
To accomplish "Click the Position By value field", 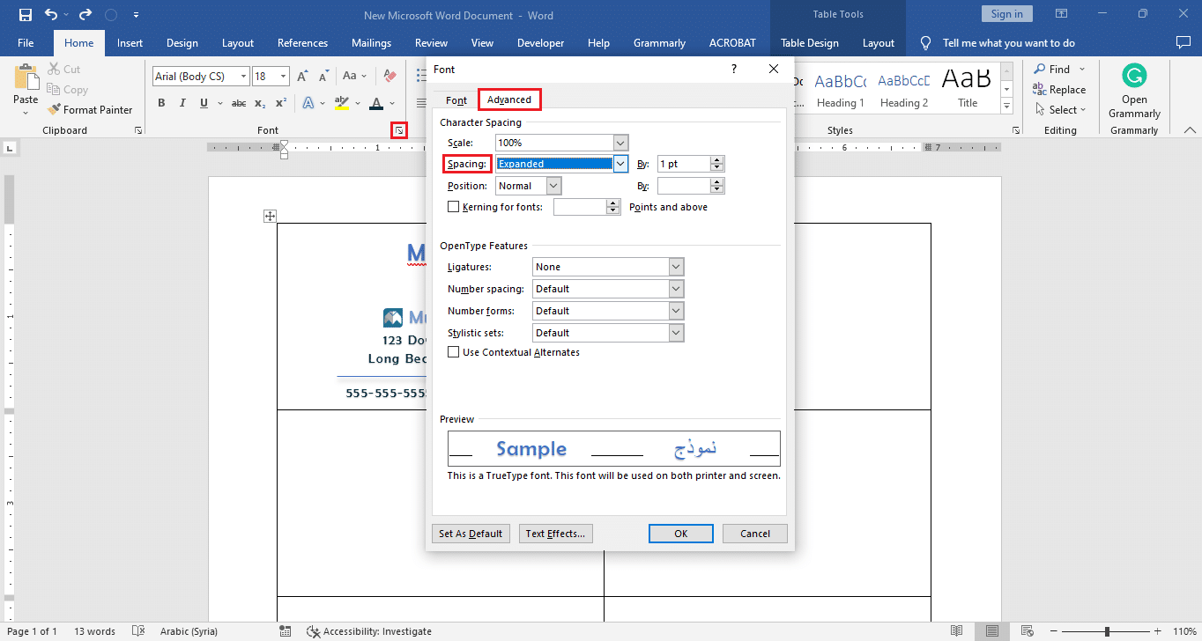I will click(x=683, y=186).
